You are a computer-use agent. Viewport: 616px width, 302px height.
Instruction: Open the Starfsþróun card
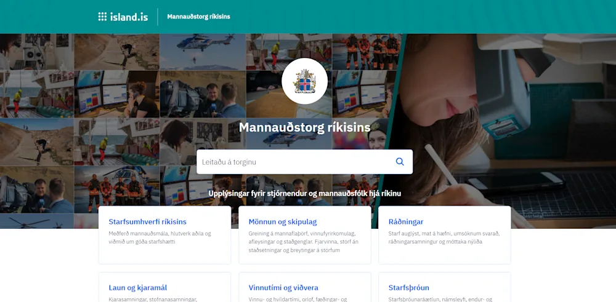(x=444, y=287)
